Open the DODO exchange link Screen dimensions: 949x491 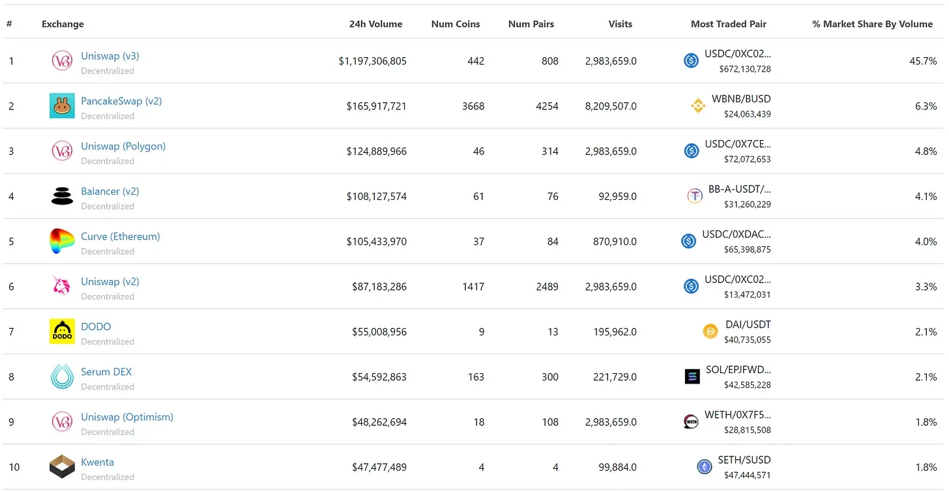(96, 326)
